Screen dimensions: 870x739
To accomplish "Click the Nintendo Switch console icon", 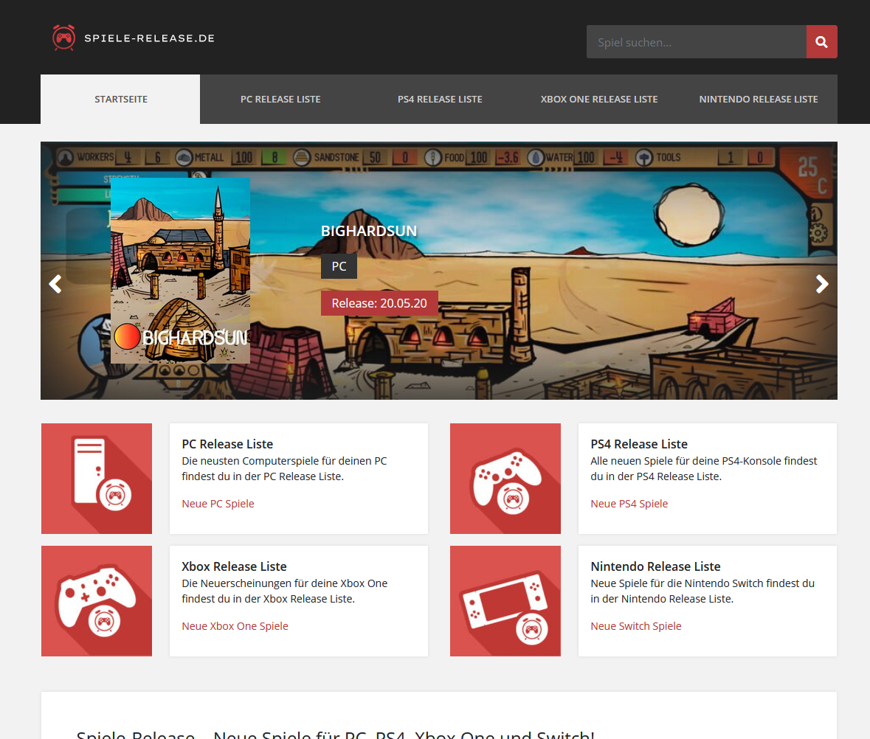I will click(x=505, y=601).
